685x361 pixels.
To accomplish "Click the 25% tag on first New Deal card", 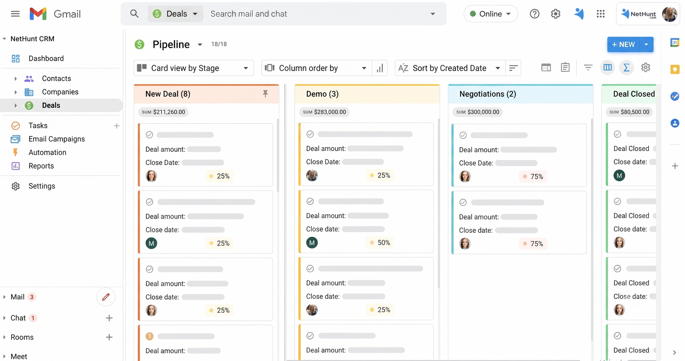I will [219, 176].
